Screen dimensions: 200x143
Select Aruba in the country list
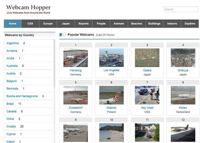(10, 58)
